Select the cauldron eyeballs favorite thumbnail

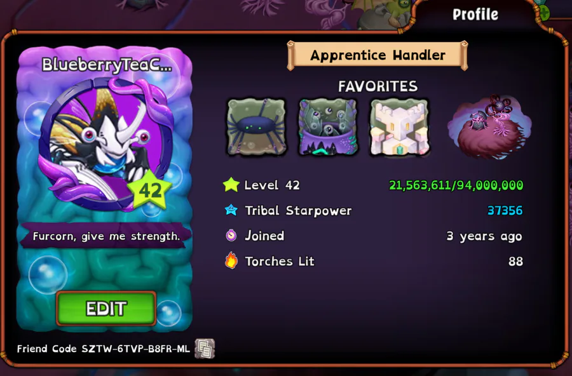point(328,127)
